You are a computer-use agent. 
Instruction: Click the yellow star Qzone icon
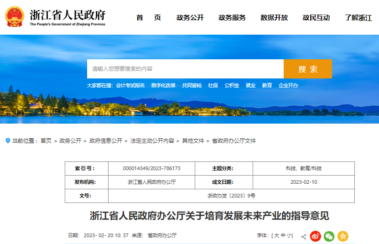coord(343,236)
